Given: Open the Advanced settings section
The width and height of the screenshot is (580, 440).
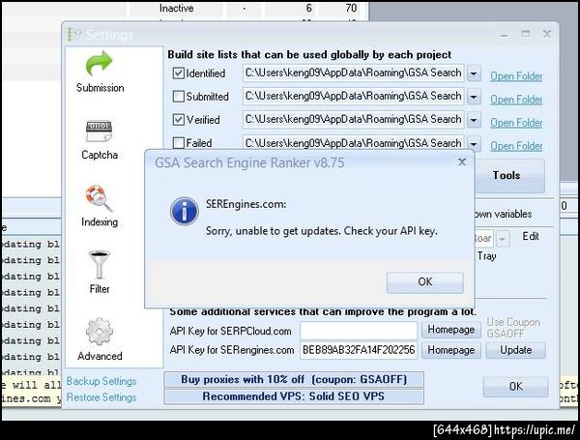Looking at the screenshot, I should point(100,339).
